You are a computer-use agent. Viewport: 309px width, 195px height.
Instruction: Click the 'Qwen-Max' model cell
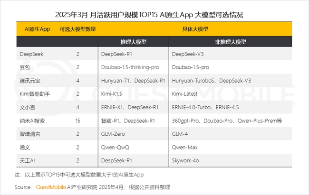click(185, 148)
